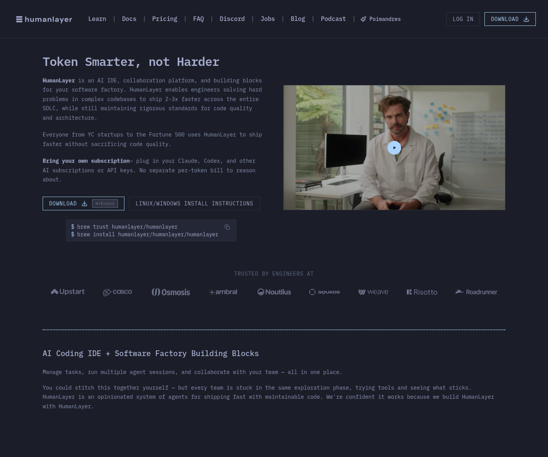Click the Roadrunner logo
548x457 pixels.
[476, 292]
